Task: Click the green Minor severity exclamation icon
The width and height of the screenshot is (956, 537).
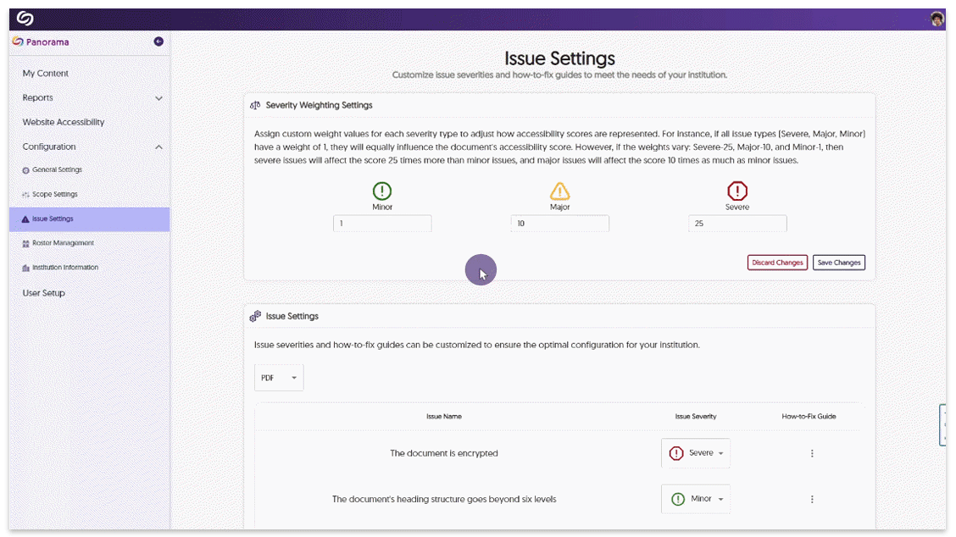Action: [x=381, y=191]
